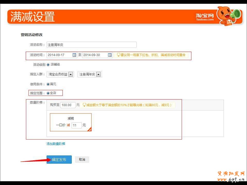The image size is (247, 185).
Task: Click the lightbulb tip icon beside purchase amount
Action: point(84,105)
